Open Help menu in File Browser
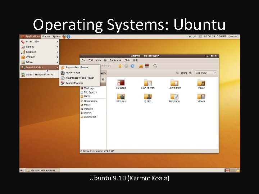This screenshot has height=194, width=259. [x=136, y=60]
